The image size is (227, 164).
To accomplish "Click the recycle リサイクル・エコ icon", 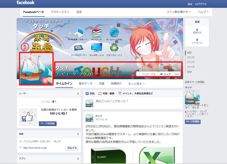I will pyautogui.click(x=114, y=48).
